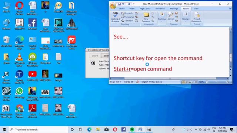Switch to the References tab
This screenshot has height=133, width=237.
coord(160,8)
